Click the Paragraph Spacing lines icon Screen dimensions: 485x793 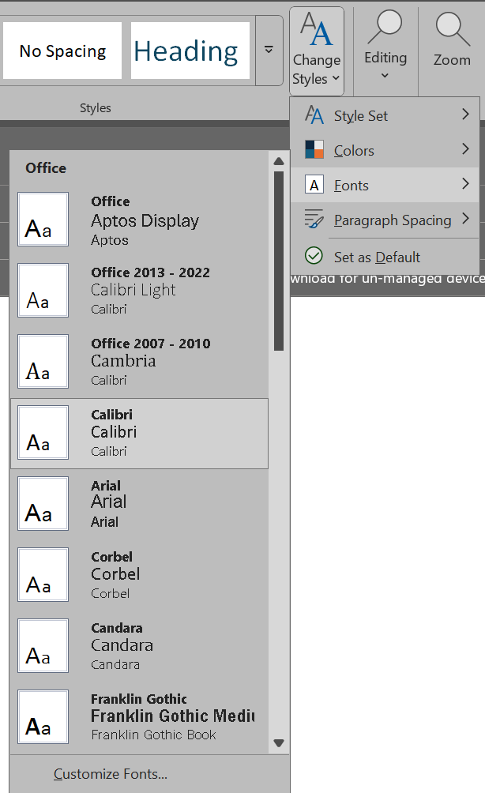point(312,220)
